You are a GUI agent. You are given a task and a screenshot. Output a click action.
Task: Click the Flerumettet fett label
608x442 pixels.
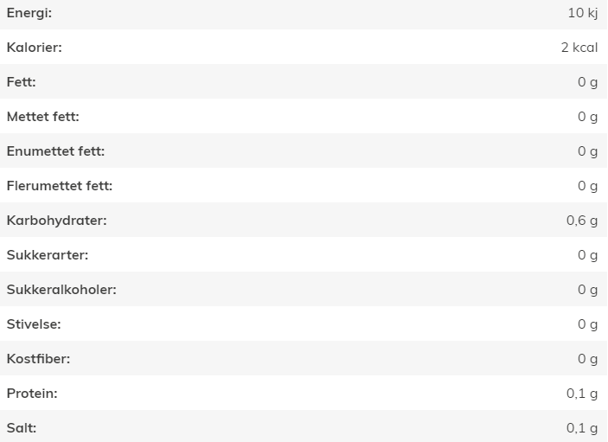point(60,186)
